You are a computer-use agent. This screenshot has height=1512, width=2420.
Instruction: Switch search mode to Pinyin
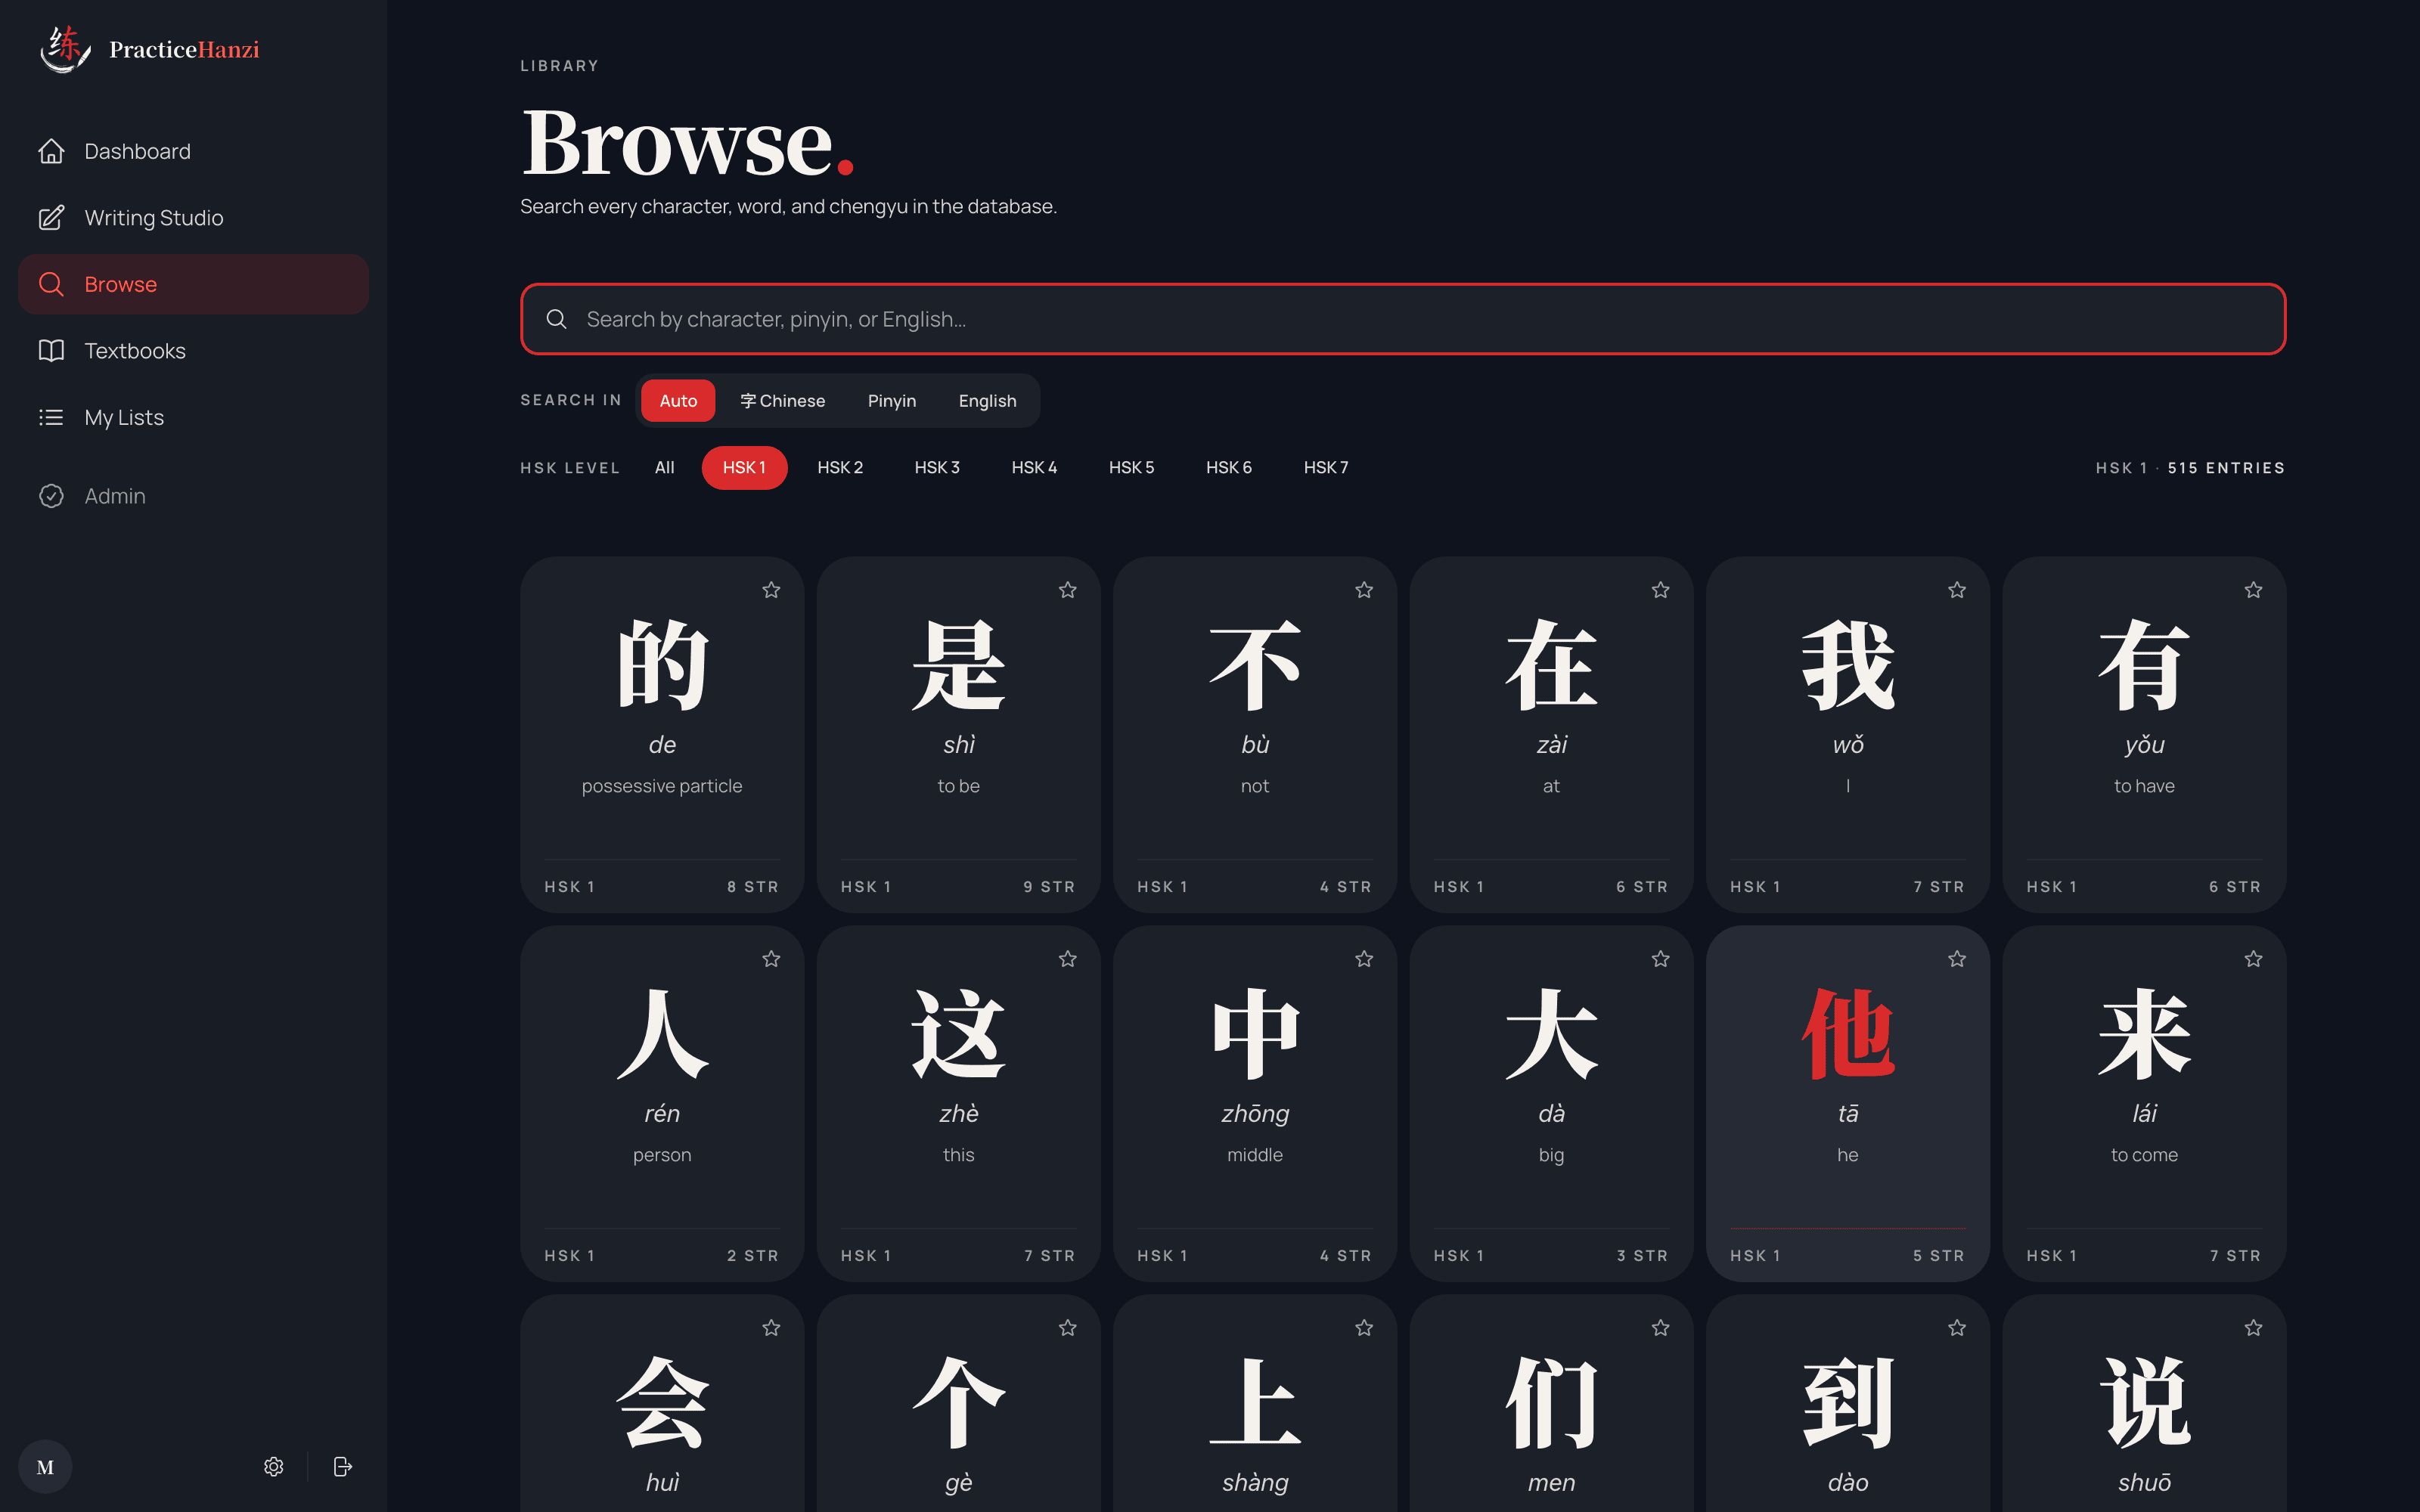point(891,401)
